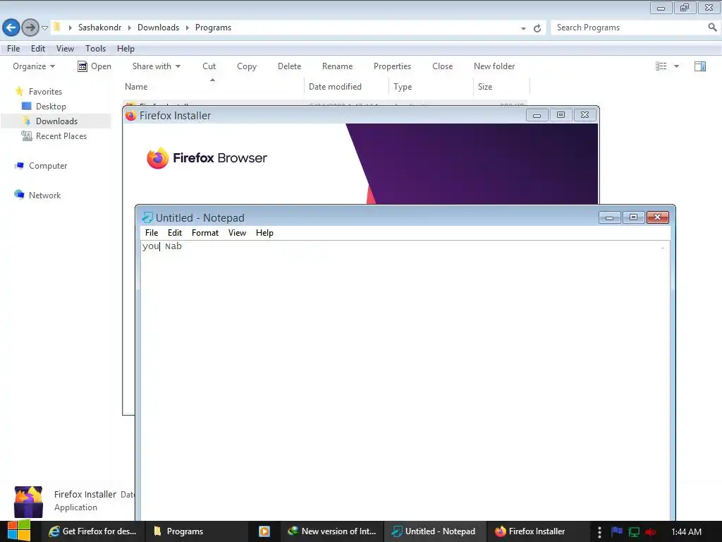Expand the Organize dropdown
This screenshot has height=542, width=722.
point(34,66)
